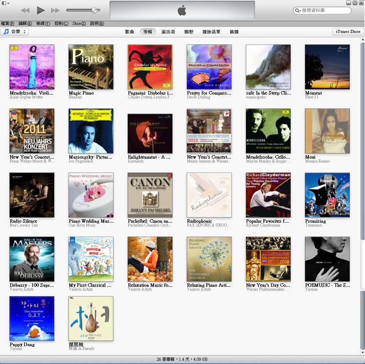Select the Radio Silence album cover
The width and height of the screenshot is (365, 364).
(x=32, y=195)
